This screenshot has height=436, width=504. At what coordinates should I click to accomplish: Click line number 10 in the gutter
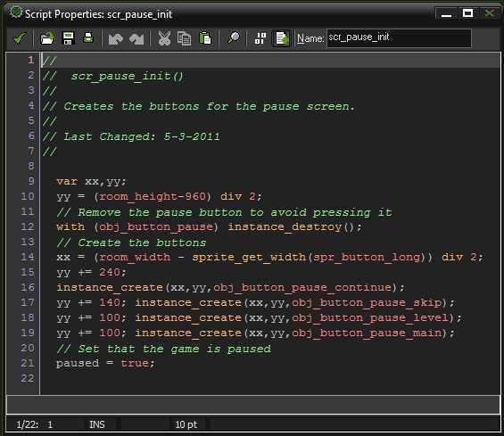[28, 196]
